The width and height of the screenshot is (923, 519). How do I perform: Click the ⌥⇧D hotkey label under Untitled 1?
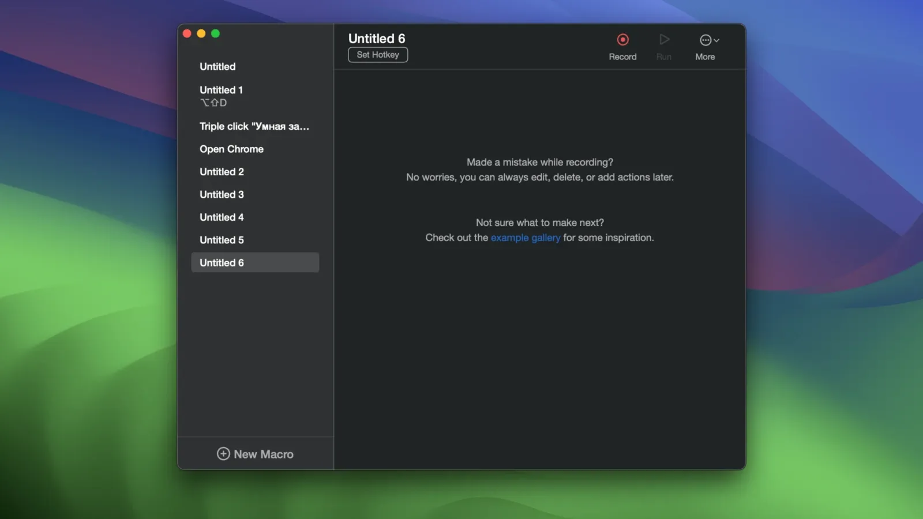tap(213, 103)
